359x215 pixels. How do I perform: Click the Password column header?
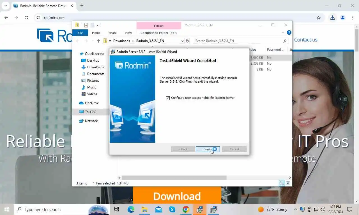pyautogui.click(x=276, y=50)
